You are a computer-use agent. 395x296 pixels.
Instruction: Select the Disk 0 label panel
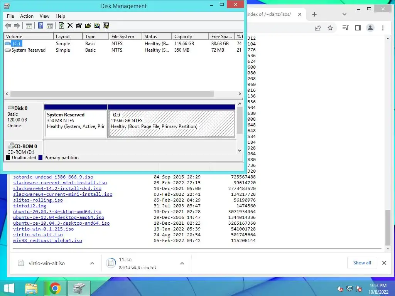24,121
